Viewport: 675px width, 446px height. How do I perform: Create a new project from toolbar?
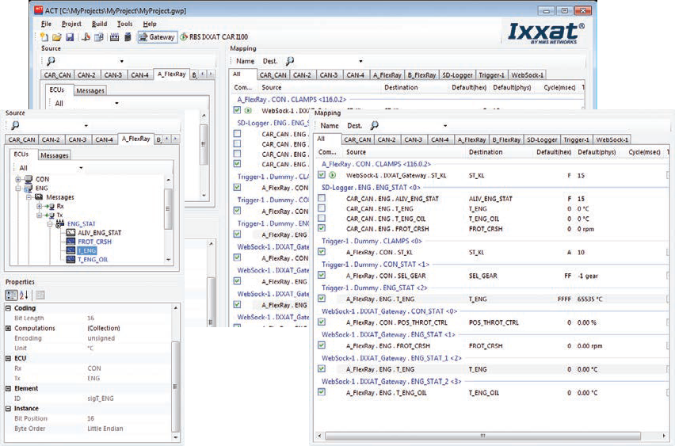click(x=44, y=37)
